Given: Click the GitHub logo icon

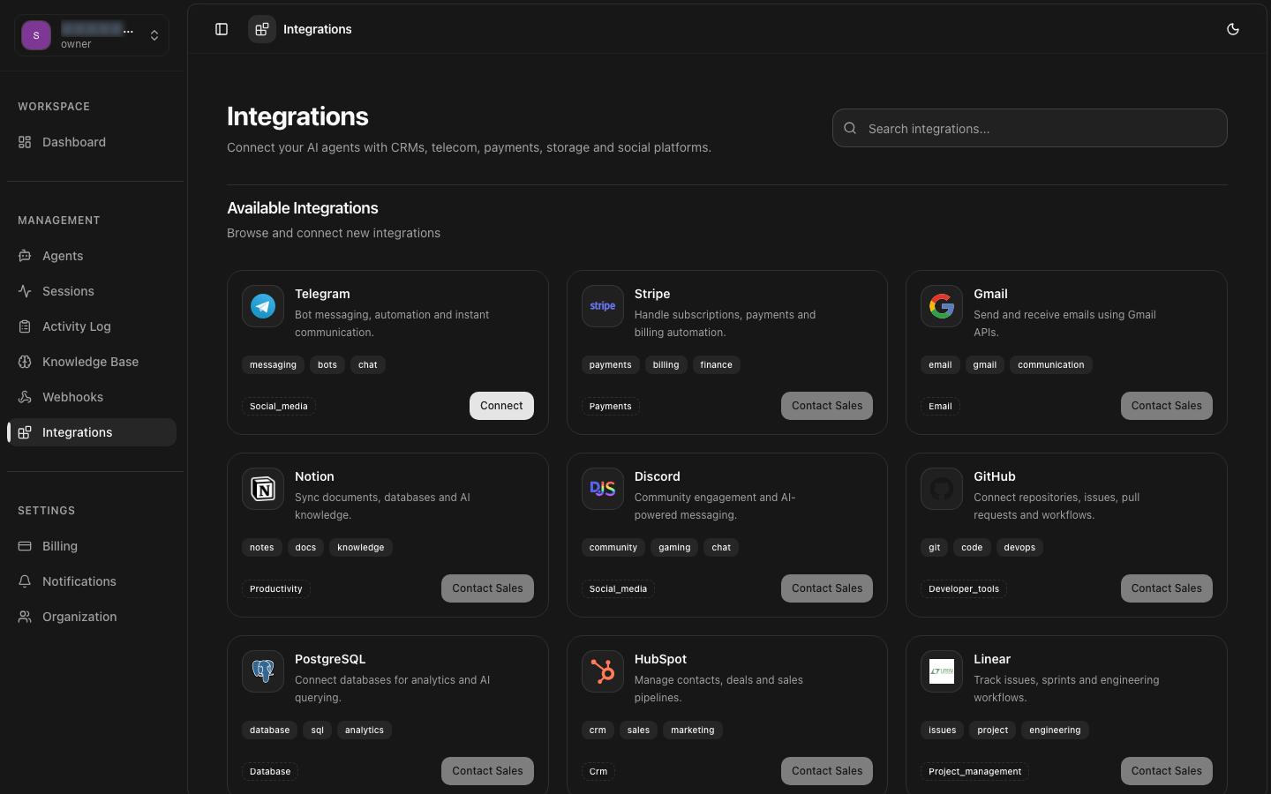Looking at the screenshot, I should (x=942, y=489).
